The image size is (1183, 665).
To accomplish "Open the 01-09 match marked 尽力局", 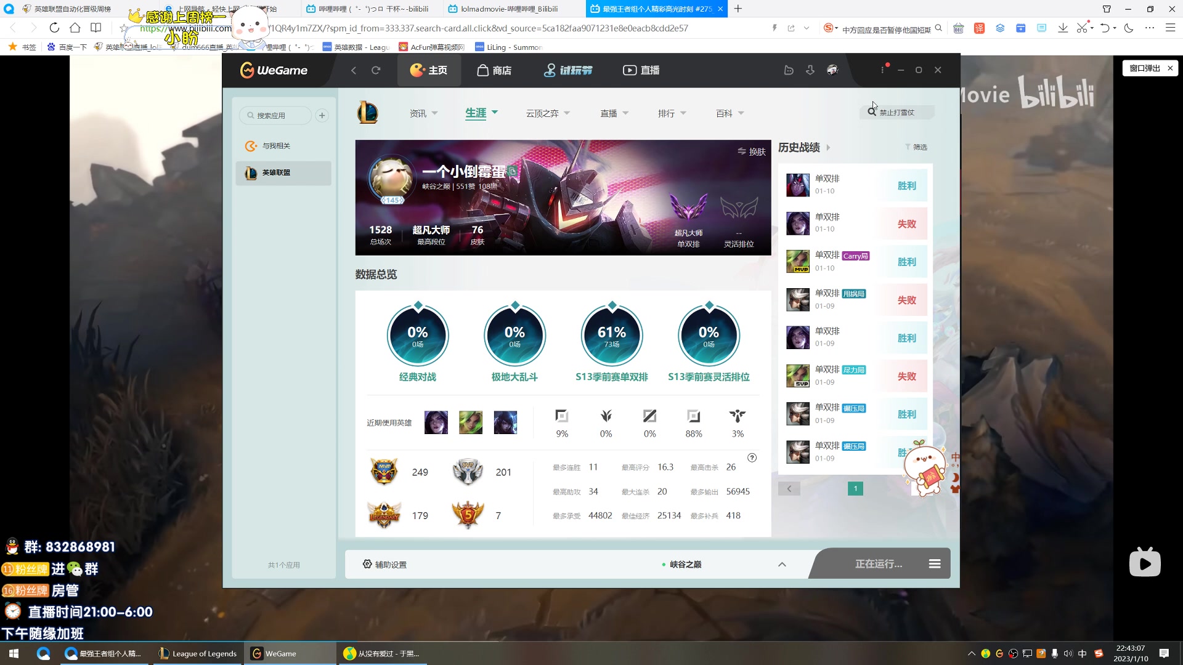I will [856, 376].
